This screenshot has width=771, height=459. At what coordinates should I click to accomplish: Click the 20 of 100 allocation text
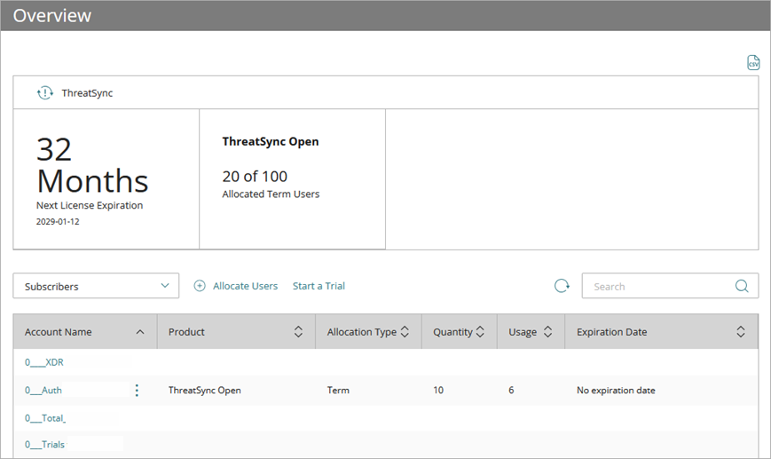click(x=255, y=176)
